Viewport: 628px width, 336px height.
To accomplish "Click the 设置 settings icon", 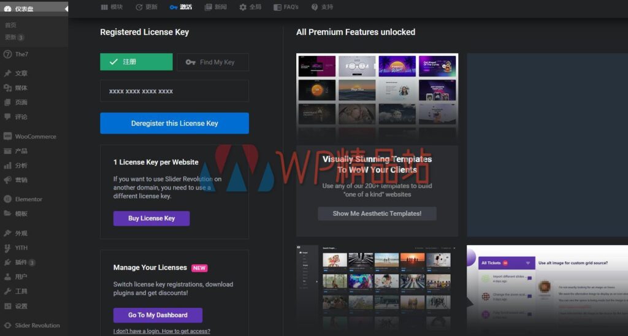I will pyautogui.click(x=7, y=306).
